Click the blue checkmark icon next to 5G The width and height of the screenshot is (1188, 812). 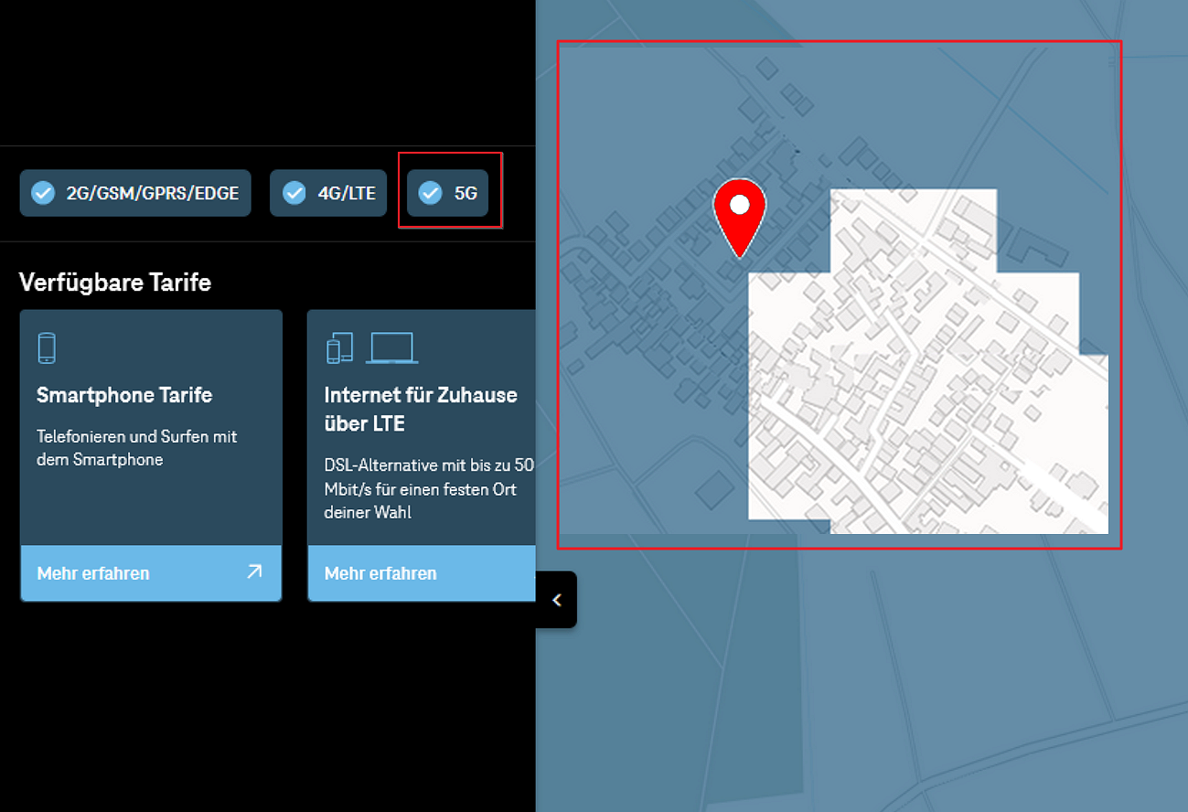(x=430, y=193)
